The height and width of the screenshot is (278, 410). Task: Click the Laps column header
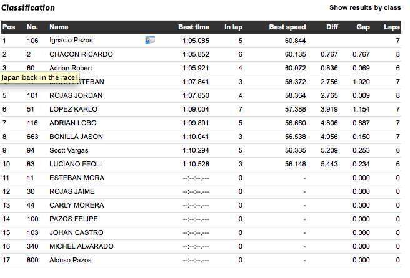click(x=391, y=27)
